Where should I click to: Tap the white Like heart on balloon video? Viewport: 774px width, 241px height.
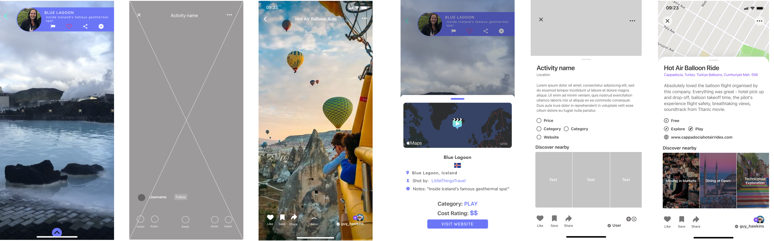(270, 218)
